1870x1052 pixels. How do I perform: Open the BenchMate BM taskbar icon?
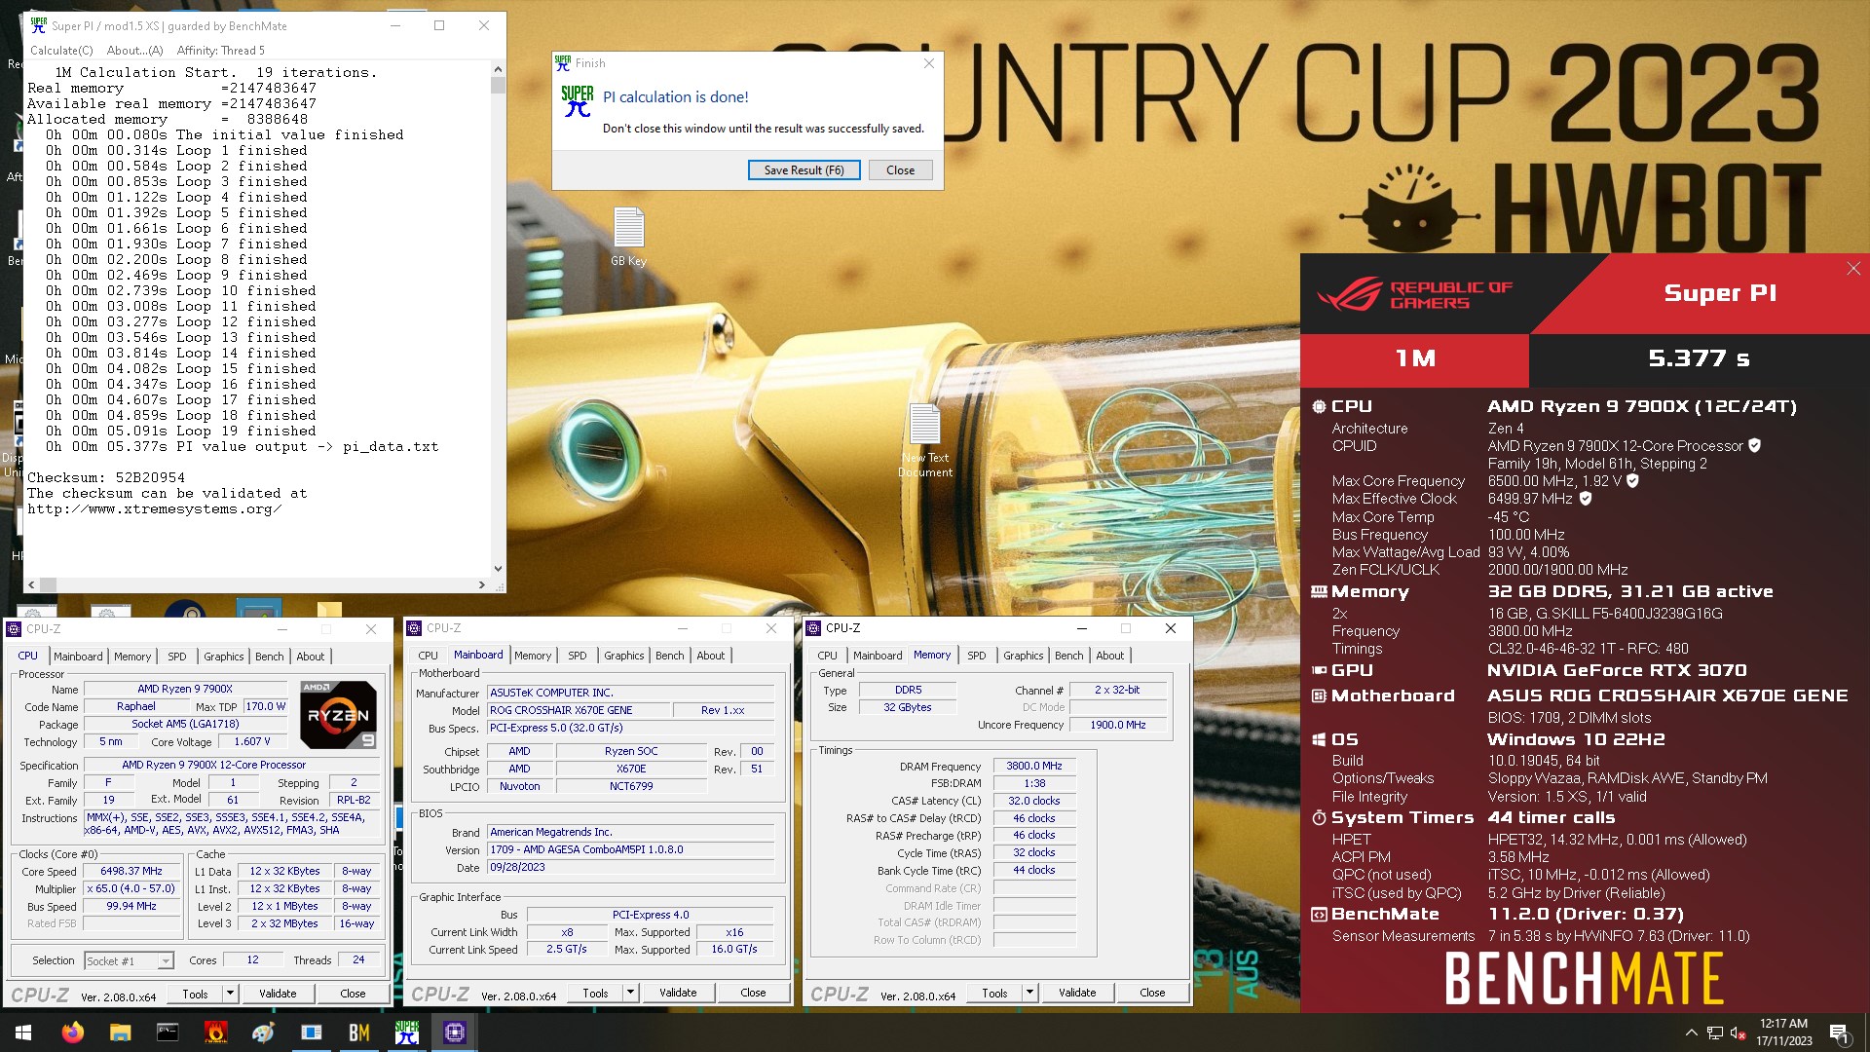359,1033
